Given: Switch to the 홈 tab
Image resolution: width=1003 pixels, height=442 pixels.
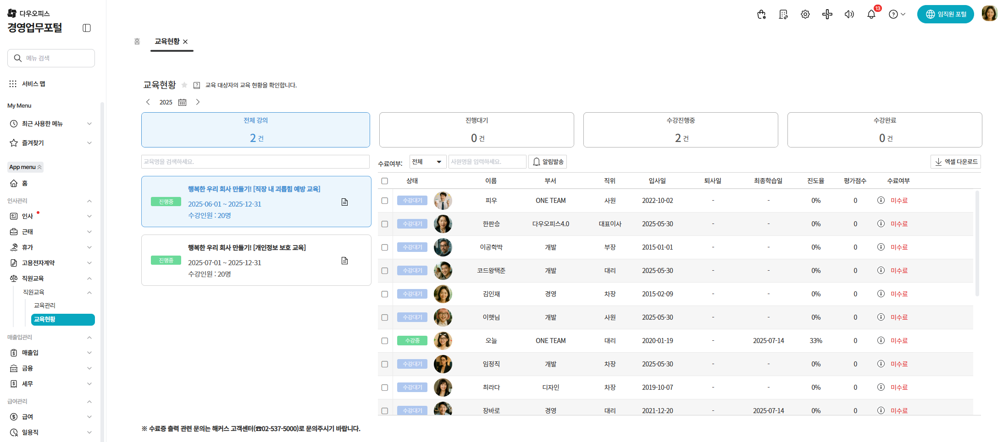Looking at the screenshot, I should (137, 42).
